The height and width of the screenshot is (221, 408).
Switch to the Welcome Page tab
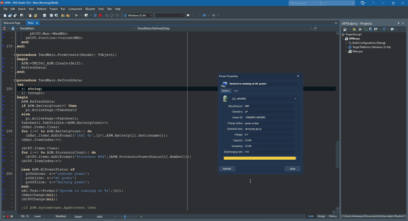pos(12,23)
